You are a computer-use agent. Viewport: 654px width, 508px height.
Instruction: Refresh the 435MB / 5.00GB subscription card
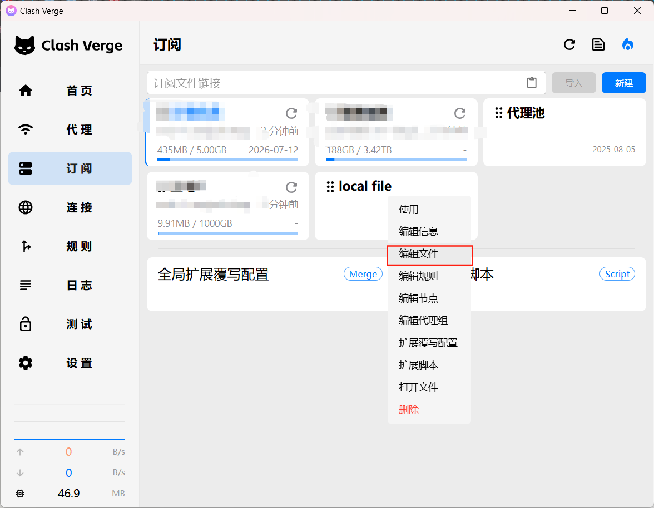coord(291,114)
